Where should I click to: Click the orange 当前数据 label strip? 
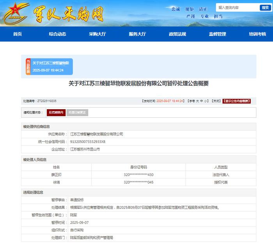point(28,67)
